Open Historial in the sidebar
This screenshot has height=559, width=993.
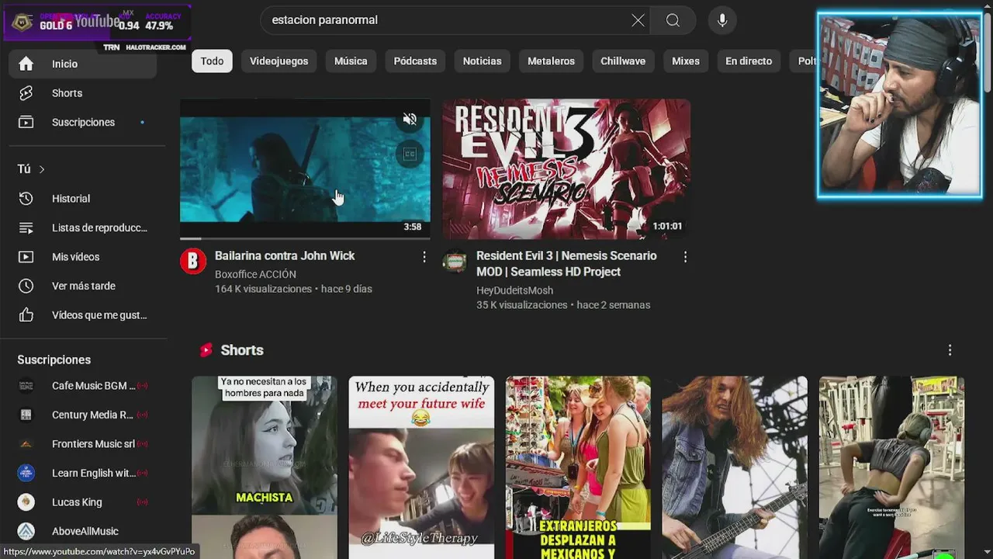coord(83,199)
